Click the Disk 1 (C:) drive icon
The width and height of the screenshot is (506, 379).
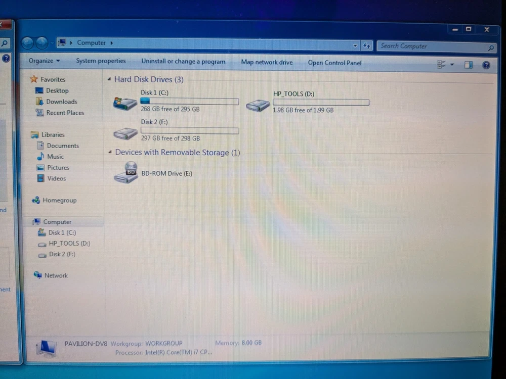tap(125, 104)
